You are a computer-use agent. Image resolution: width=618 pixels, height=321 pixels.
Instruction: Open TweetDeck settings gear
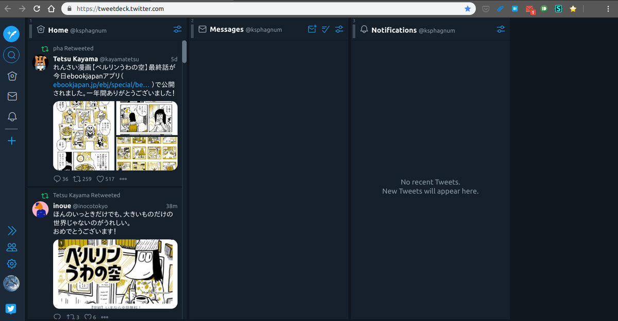click(x=12, y=264)
